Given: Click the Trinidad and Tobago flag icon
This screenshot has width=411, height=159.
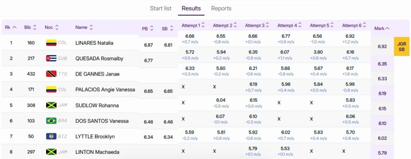Looking at the screenshot, I should click(51, 74).
